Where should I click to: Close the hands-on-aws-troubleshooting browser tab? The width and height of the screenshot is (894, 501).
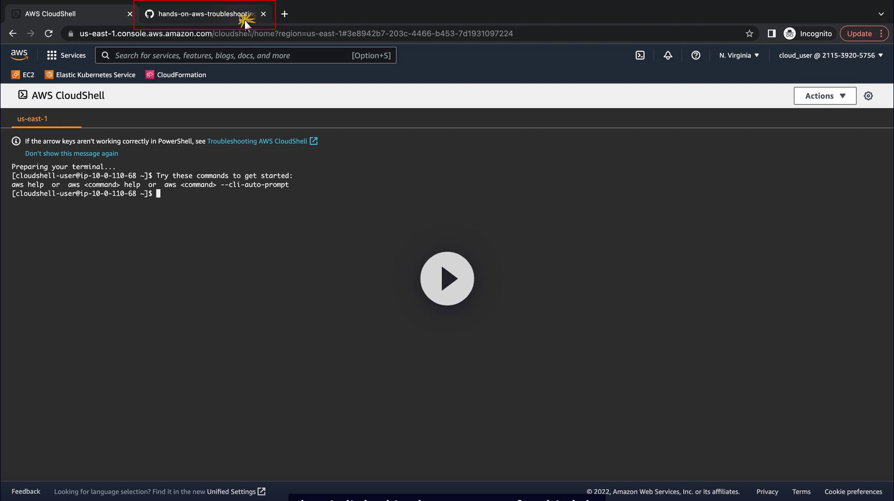(264, 14)
